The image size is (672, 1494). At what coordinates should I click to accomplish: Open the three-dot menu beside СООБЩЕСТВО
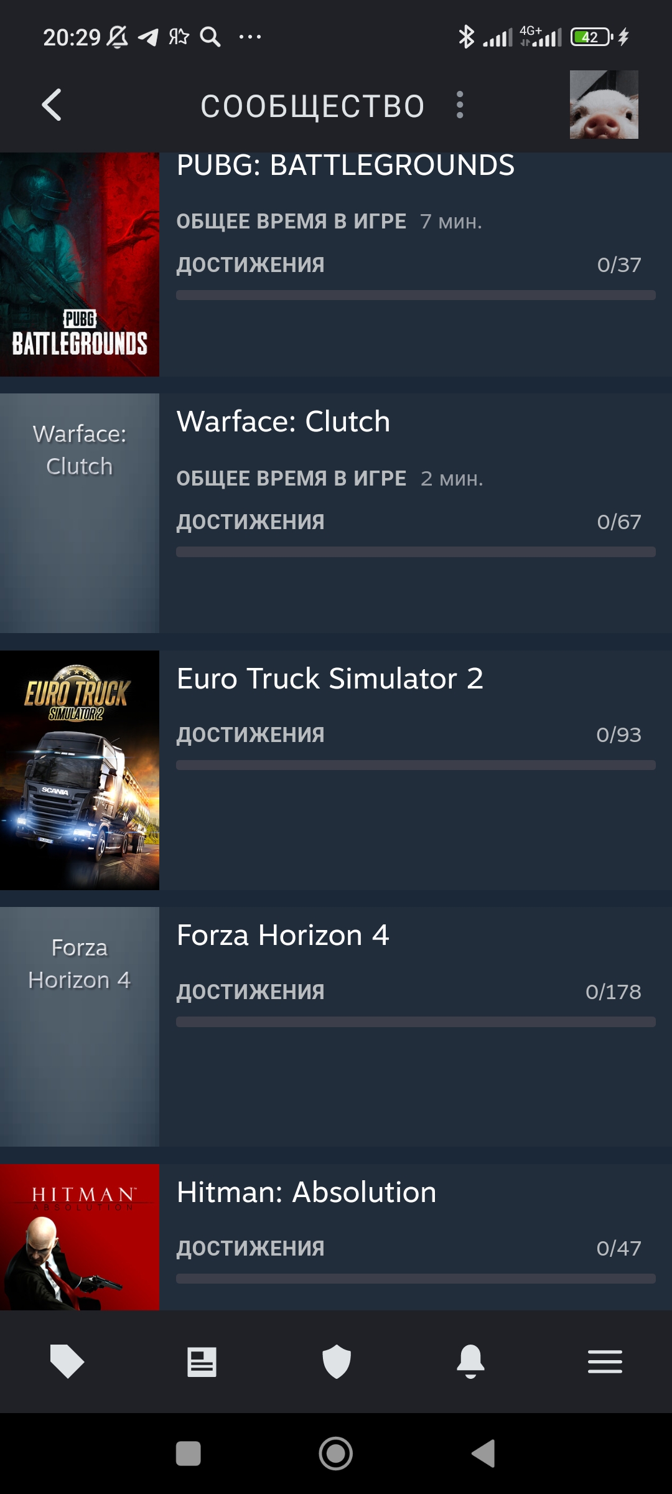coord(460,105)
